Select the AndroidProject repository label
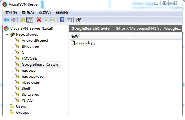 tap(35, 40)
